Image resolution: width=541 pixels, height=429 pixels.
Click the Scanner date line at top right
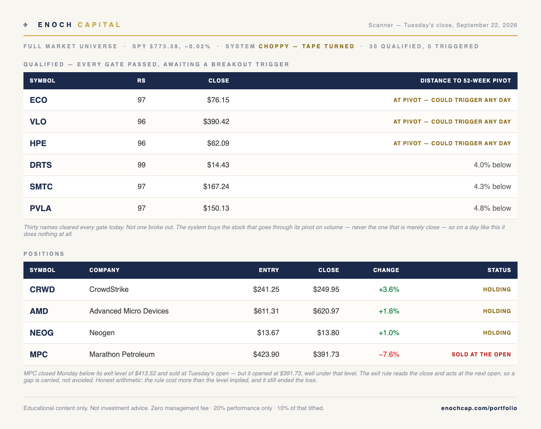[443, 25]
